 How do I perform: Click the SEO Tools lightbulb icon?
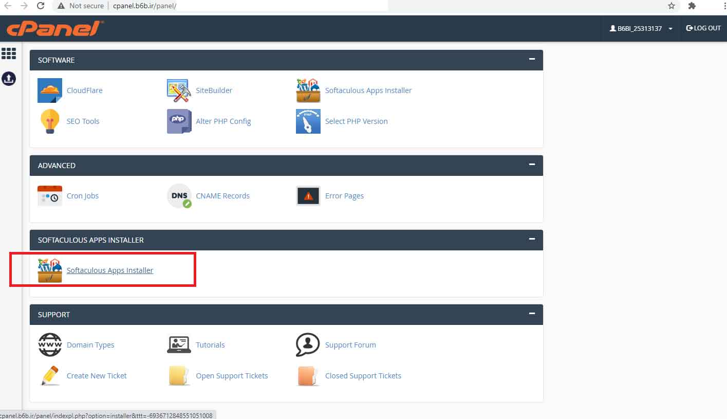click(x=50, y=121)
